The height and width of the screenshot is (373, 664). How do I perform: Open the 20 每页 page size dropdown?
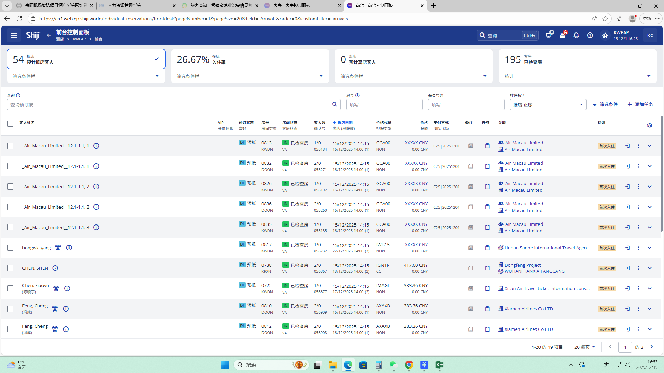pos(584,347)
